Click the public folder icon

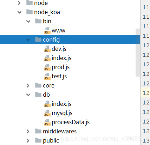tap(38, 140)
